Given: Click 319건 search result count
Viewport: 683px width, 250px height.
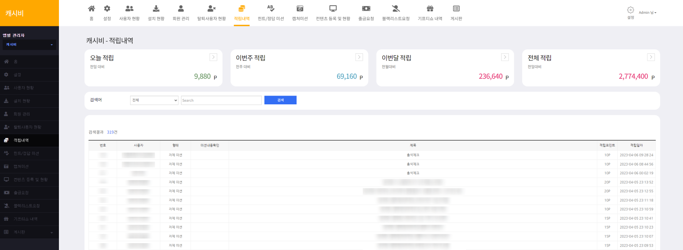Looking at the screenshot, I should (x=112, y=132).
